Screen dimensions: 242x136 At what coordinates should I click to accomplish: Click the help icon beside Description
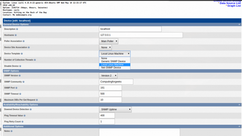17,29
